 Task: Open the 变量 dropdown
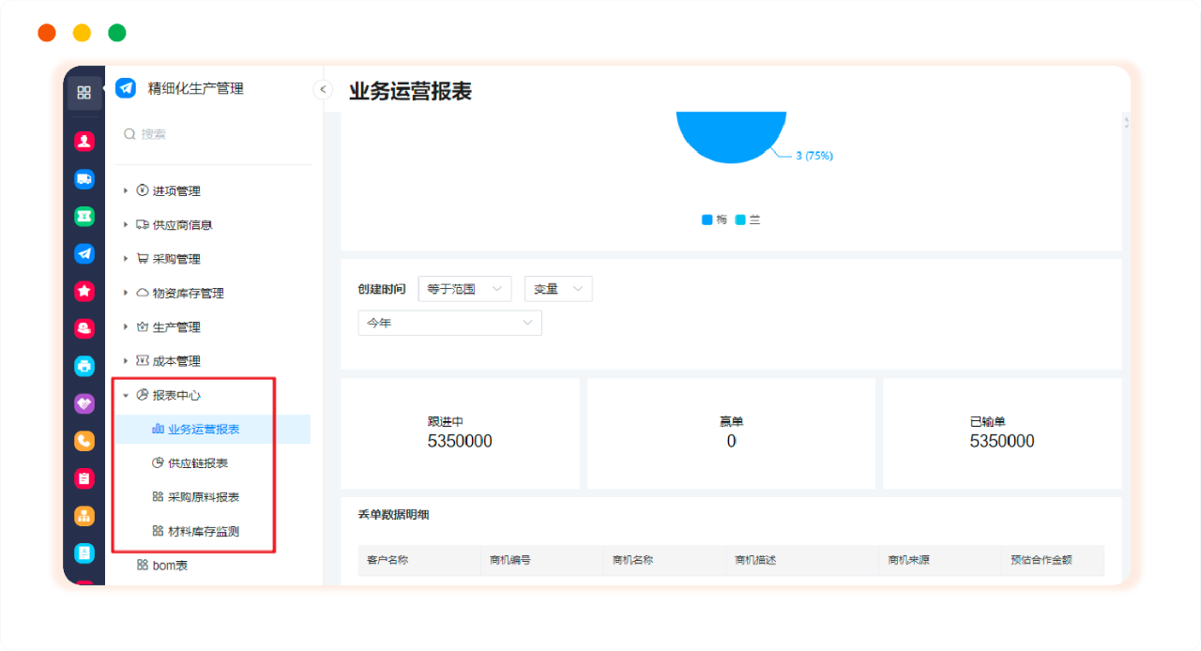click(x=558, y=290)
